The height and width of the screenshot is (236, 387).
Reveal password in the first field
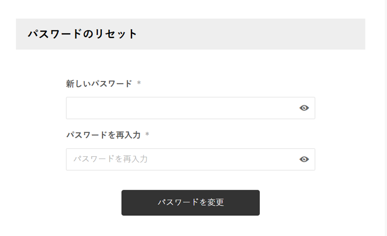tap(304, 108)
